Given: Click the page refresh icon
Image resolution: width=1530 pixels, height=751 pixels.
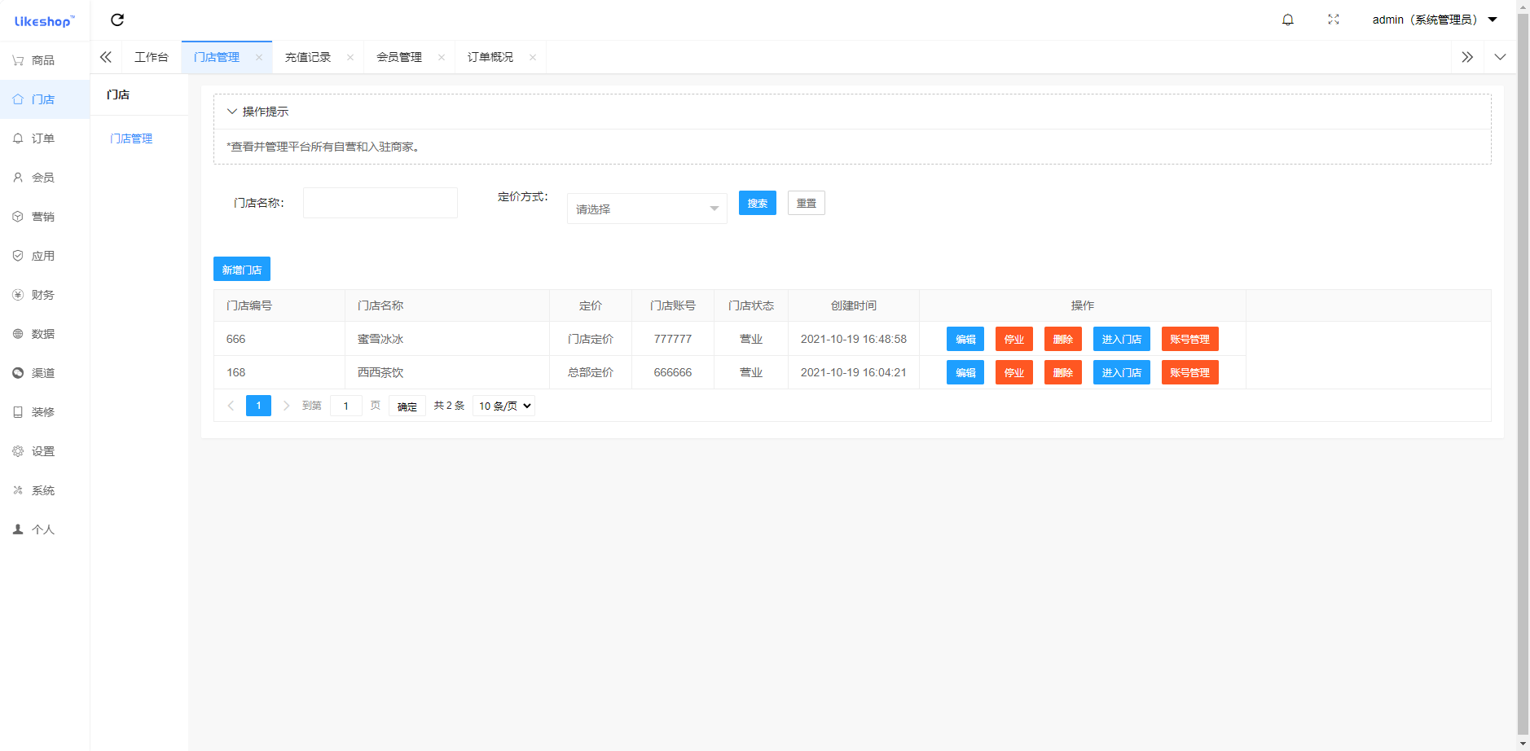Looking at the screenshot, I should [x=118, y=20].
